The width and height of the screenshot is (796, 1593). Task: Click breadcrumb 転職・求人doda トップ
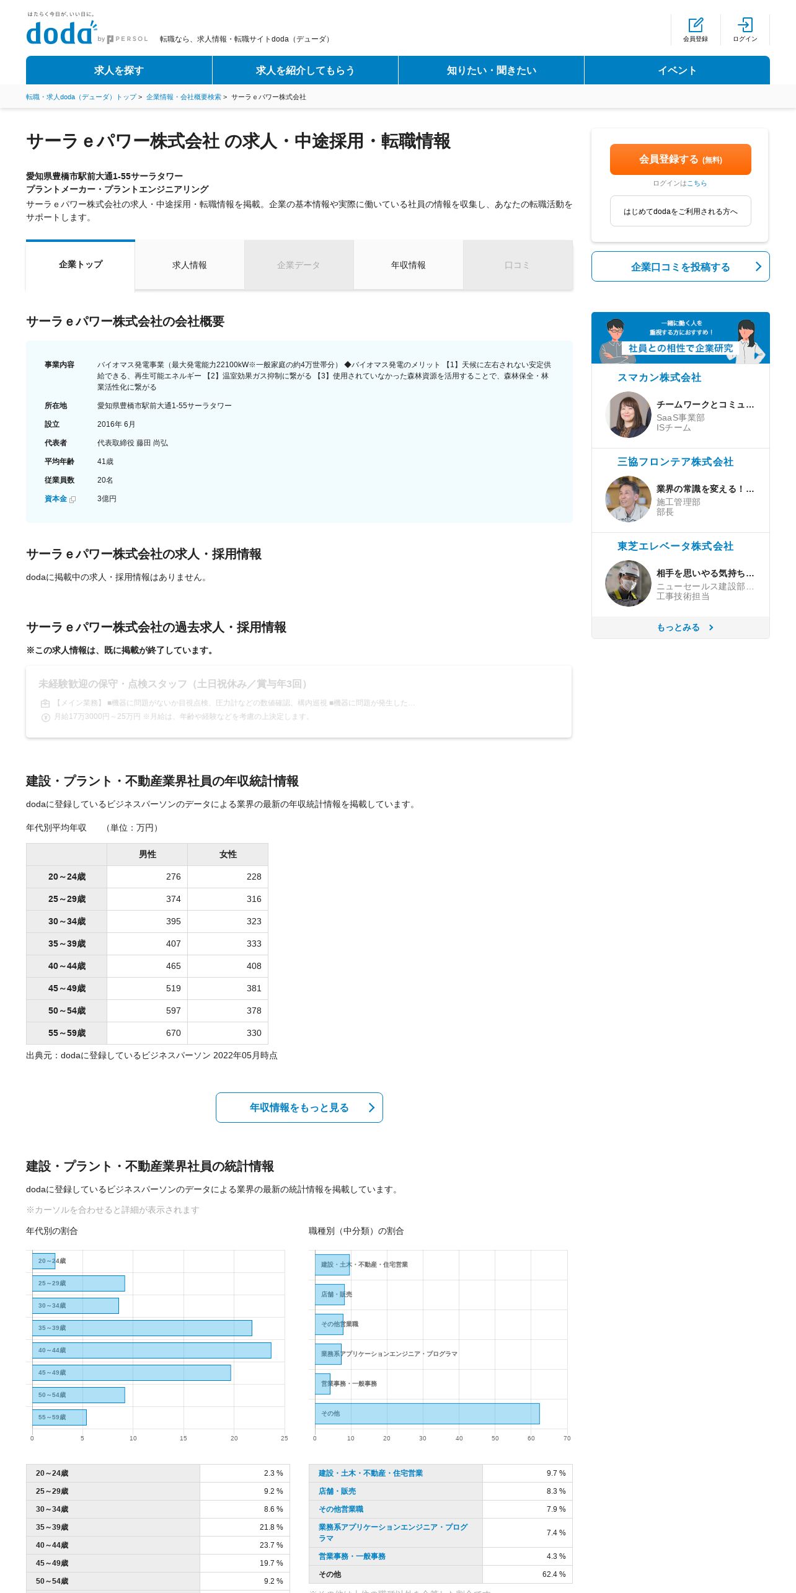(x=81, y=97)
